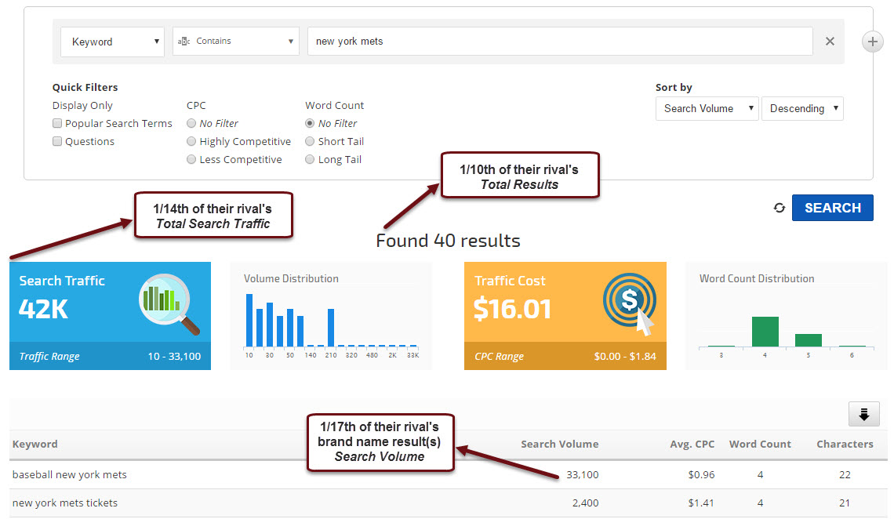Expand the Contains match type dropdown
The height and width of the screenshot is (519, 894).
235,42
